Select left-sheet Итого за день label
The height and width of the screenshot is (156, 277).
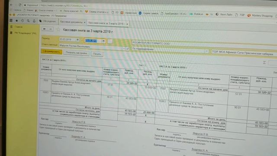coord(92,108)
